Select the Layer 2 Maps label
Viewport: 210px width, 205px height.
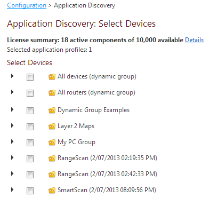tap(76, 126)
